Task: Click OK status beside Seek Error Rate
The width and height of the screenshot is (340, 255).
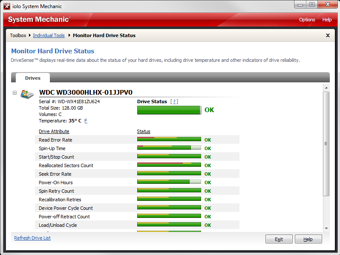Action: click(x=208, y=174)
